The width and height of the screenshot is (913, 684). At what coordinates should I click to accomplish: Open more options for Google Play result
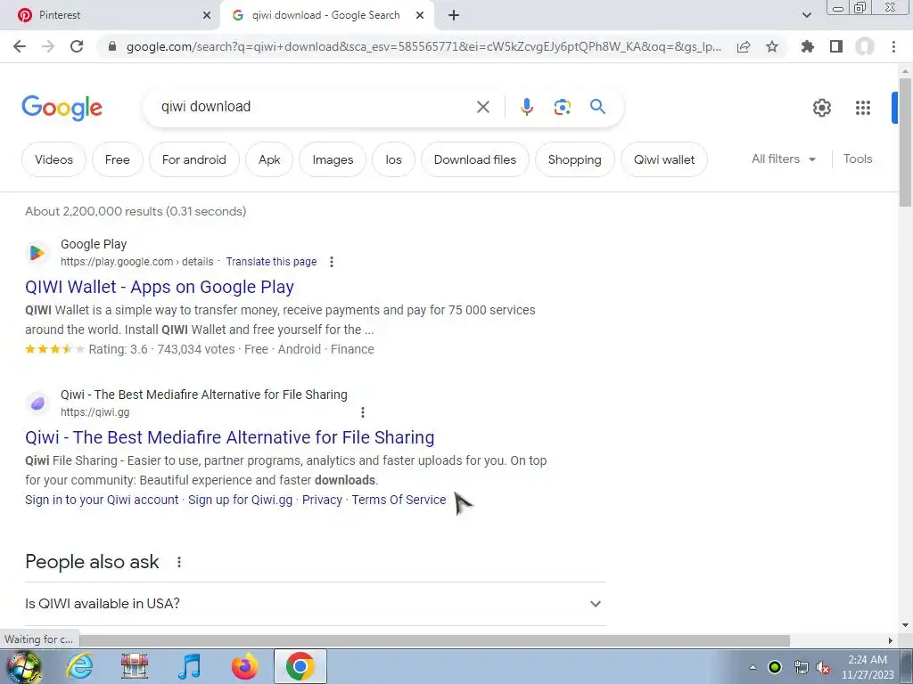332,262
